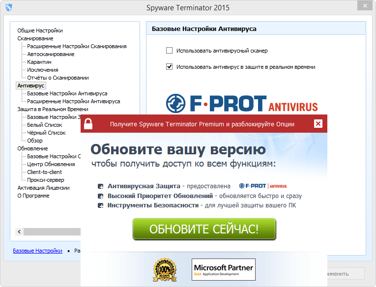Image resolution: width=376 pixels, height=287 pixels.
Task: Open Активация Лицензии in the tree
Action: click(43, 188)
